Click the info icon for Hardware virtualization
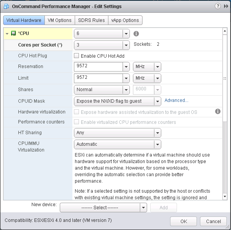231x230 pixels. pos(218,112)
